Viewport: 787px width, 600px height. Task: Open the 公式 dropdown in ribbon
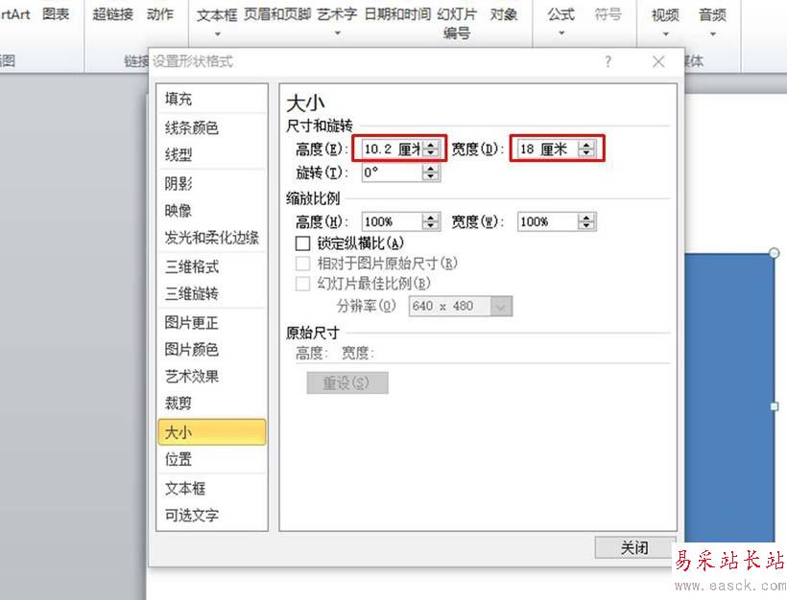(561, 21)
